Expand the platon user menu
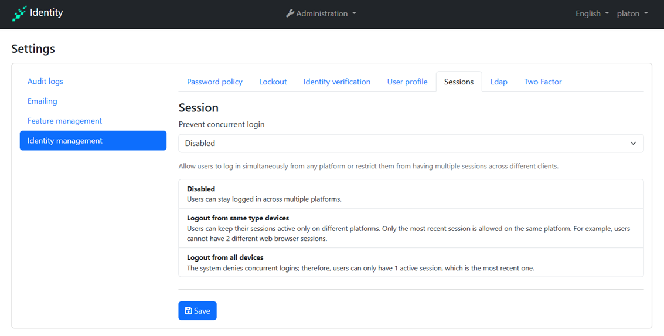Screen dimensions: 664x336 pos(632,13)
